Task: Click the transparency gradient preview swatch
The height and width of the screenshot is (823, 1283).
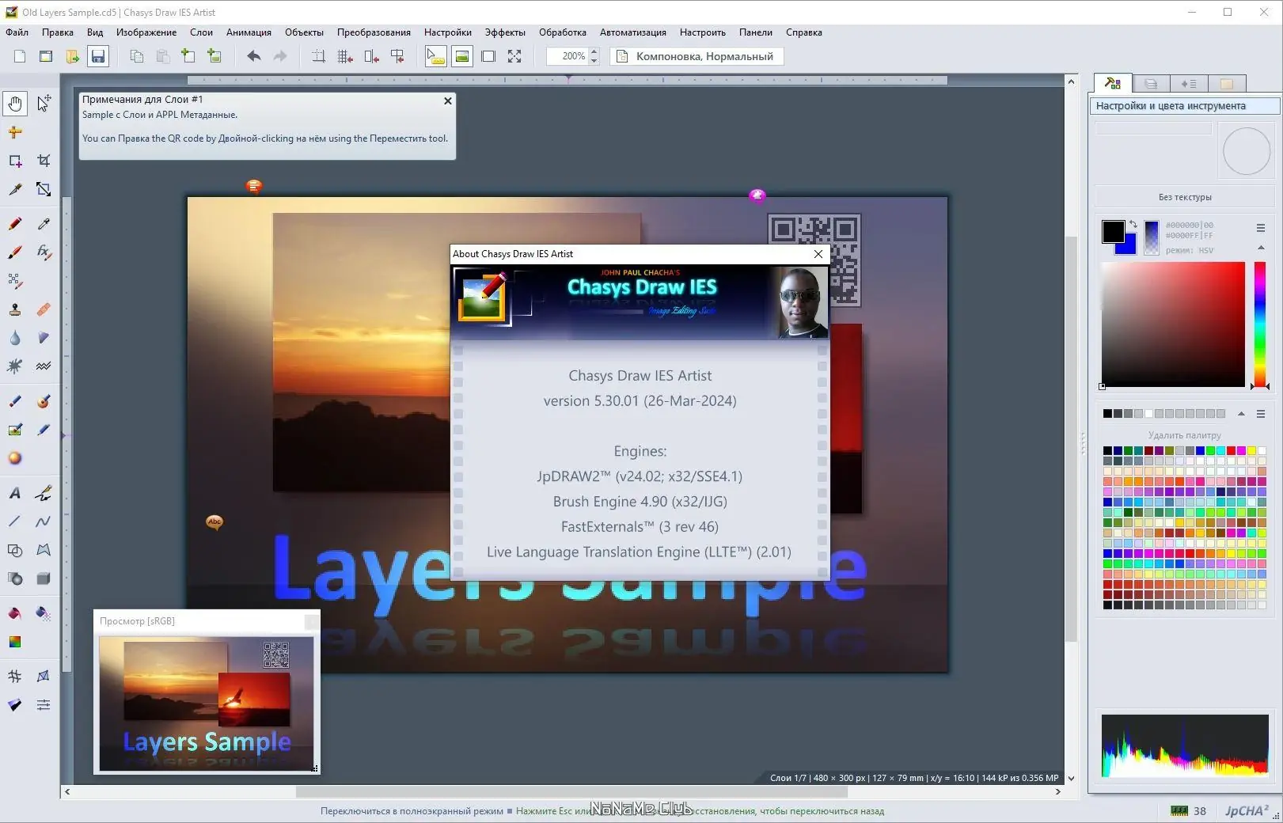Action: [x=1152, y=237]
